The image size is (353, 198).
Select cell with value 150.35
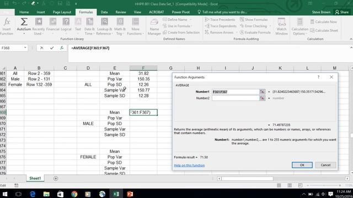pos(143,79)
